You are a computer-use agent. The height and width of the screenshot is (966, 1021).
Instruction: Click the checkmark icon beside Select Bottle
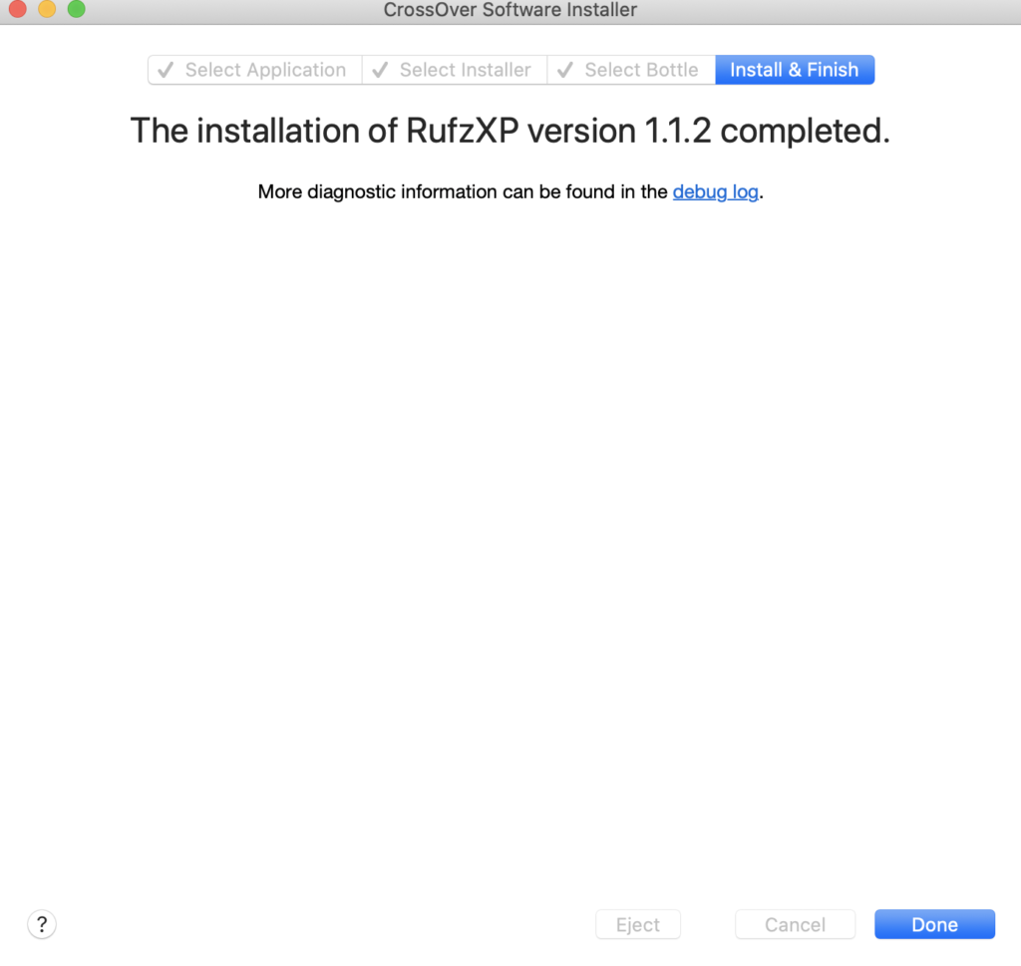pos(564,71)
